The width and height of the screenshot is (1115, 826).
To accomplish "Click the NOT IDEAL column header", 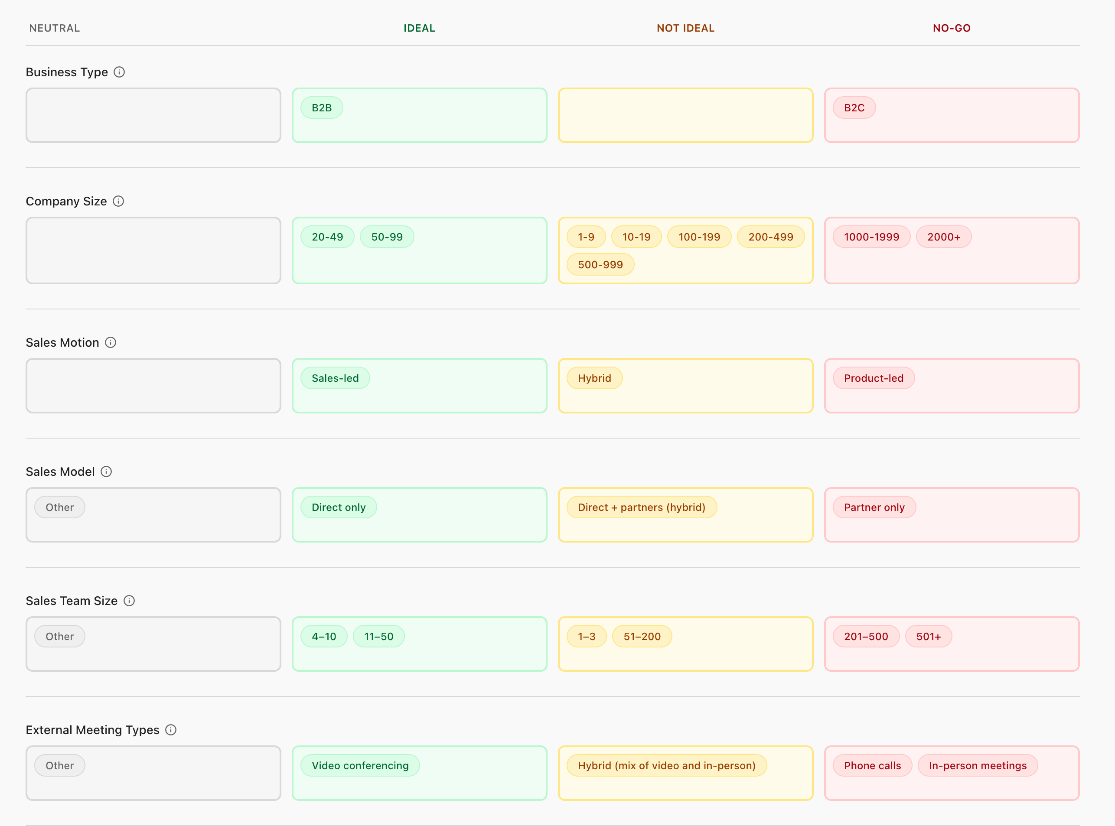I will point(685,28).
